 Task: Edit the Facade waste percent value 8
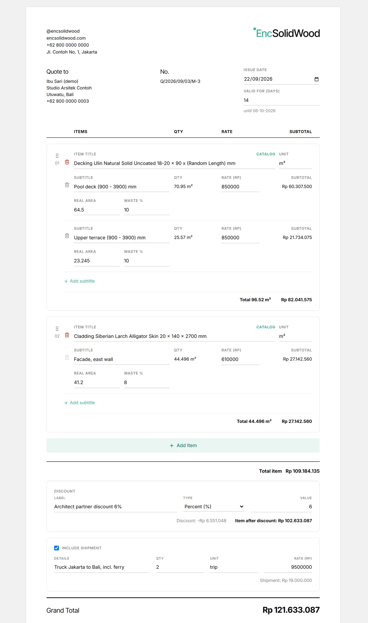click(147, 383)
